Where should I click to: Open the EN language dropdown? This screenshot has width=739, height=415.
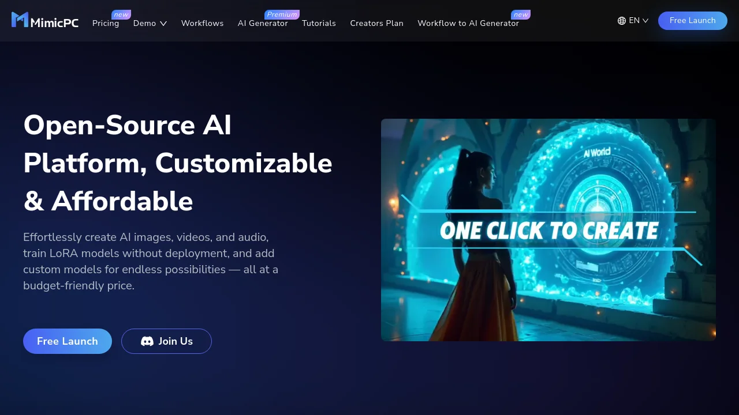[633, 21]
